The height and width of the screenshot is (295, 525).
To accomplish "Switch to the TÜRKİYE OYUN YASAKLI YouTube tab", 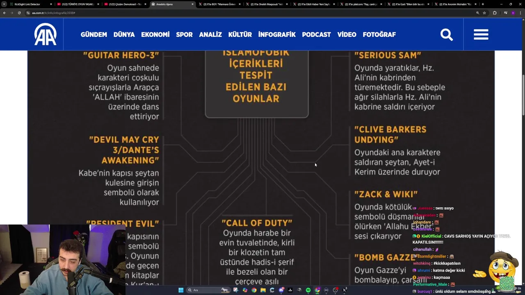I will (78, 4).
